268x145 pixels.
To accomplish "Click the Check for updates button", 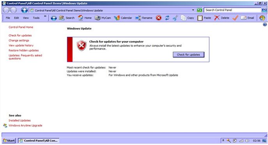I will tap(188, 55).
